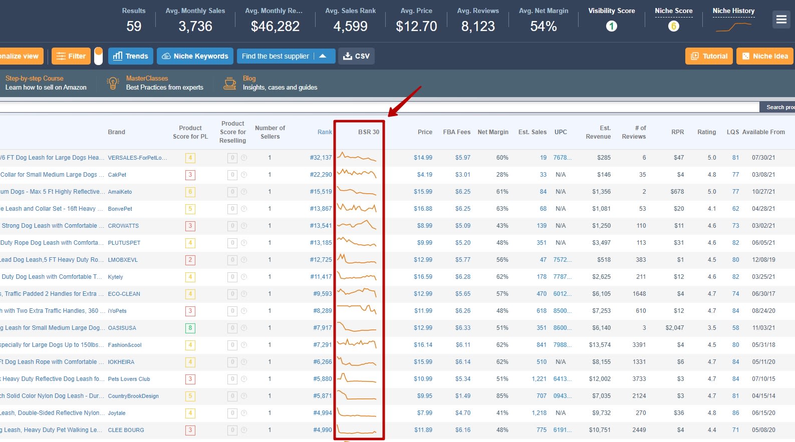
Task: Sort by the Rank column header
Action: [x=325, y=132]
